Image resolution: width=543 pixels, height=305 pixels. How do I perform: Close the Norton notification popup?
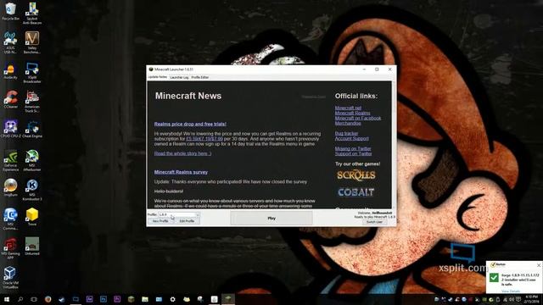click(x=539, y=265)
